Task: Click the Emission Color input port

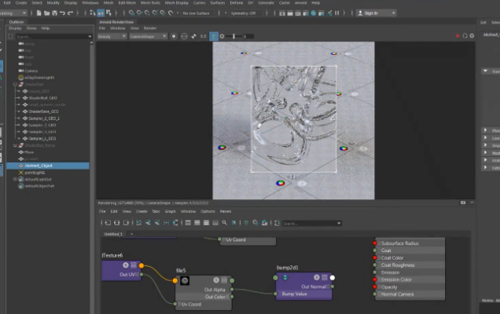Action: (376, 279)
